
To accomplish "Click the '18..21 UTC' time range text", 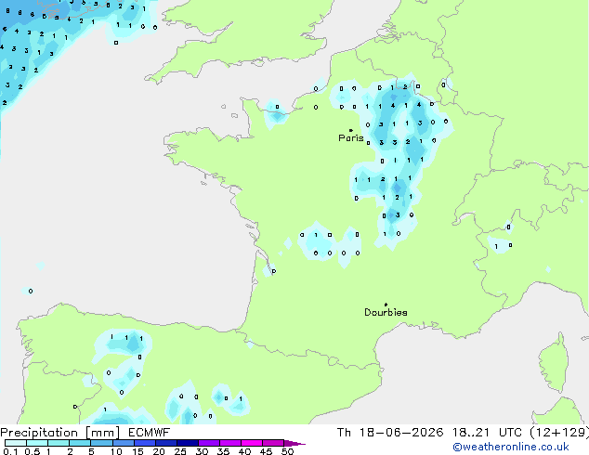I will click(487, 433).
